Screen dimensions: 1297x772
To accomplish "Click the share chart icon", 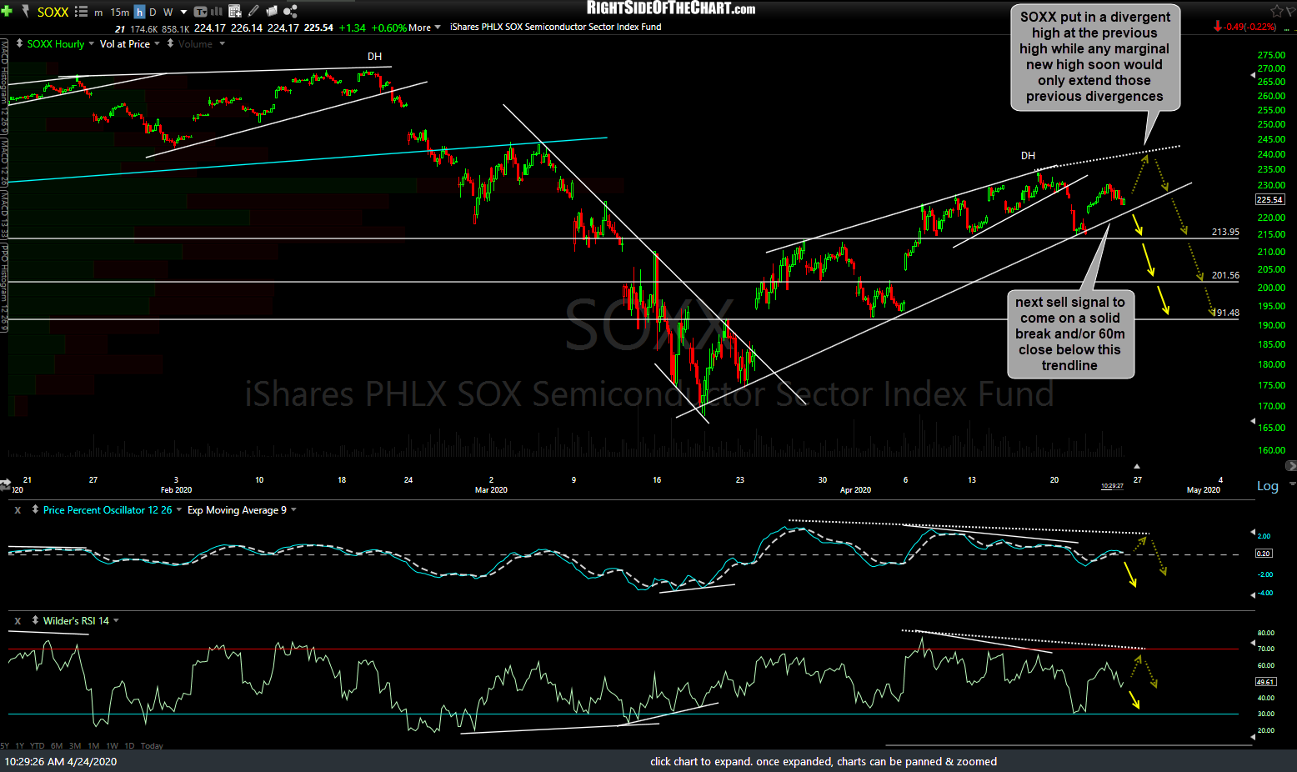I will [x=290, y=12].
